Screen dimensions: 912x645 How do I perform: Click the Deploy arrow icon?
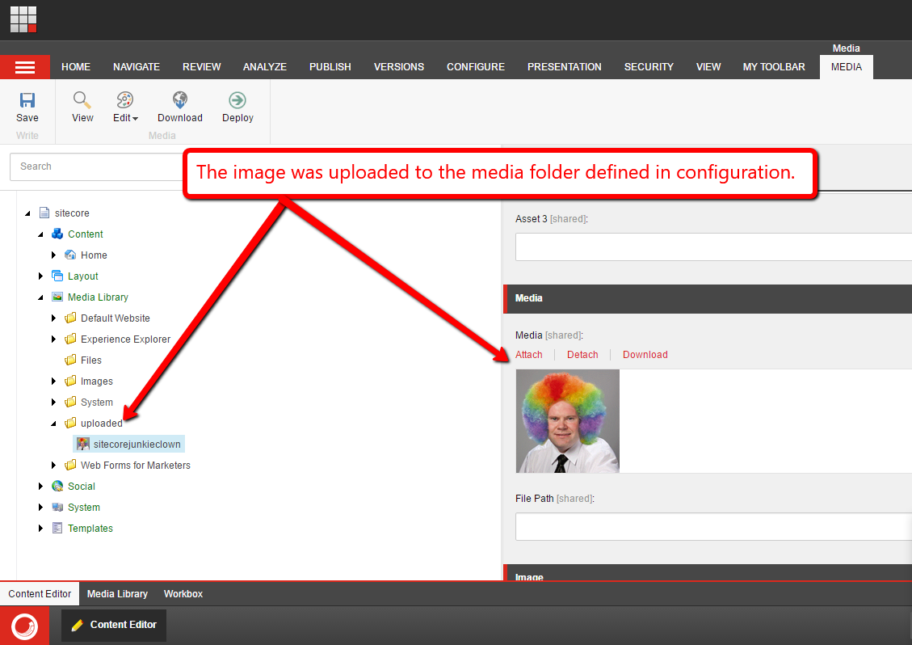pyautogui.click(x=237, y=100)
